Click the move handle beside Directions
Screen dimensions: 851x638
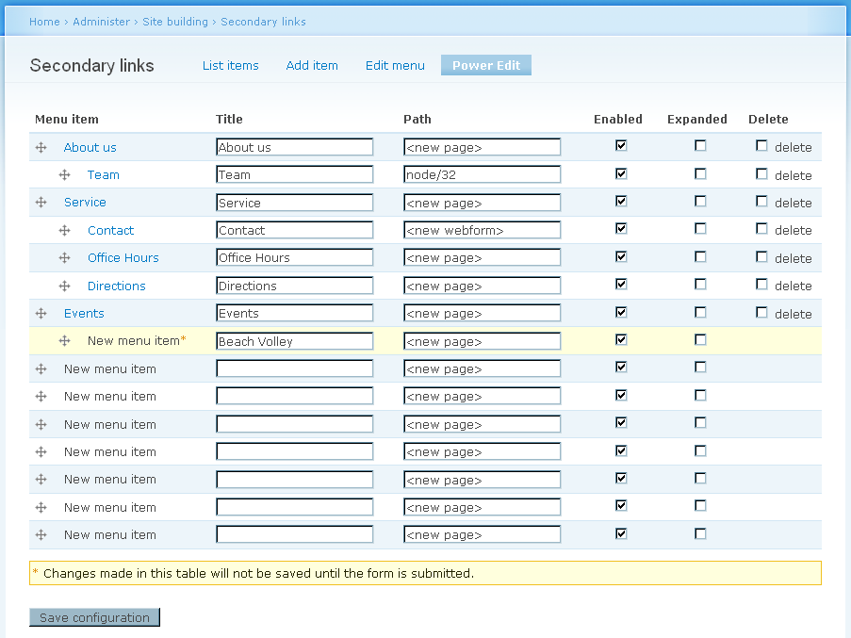click(65, 286)
